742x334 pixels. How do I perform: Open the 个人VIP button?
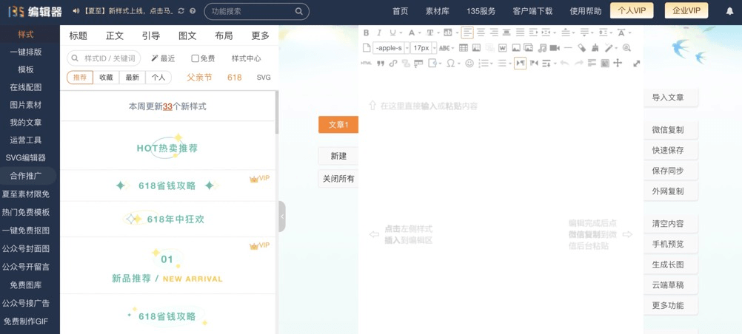click(x=632, y=10)
